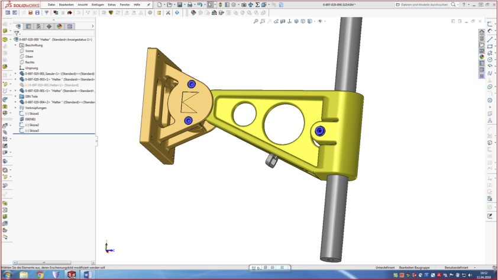Open the Ansicht menu

click(83, 5)
